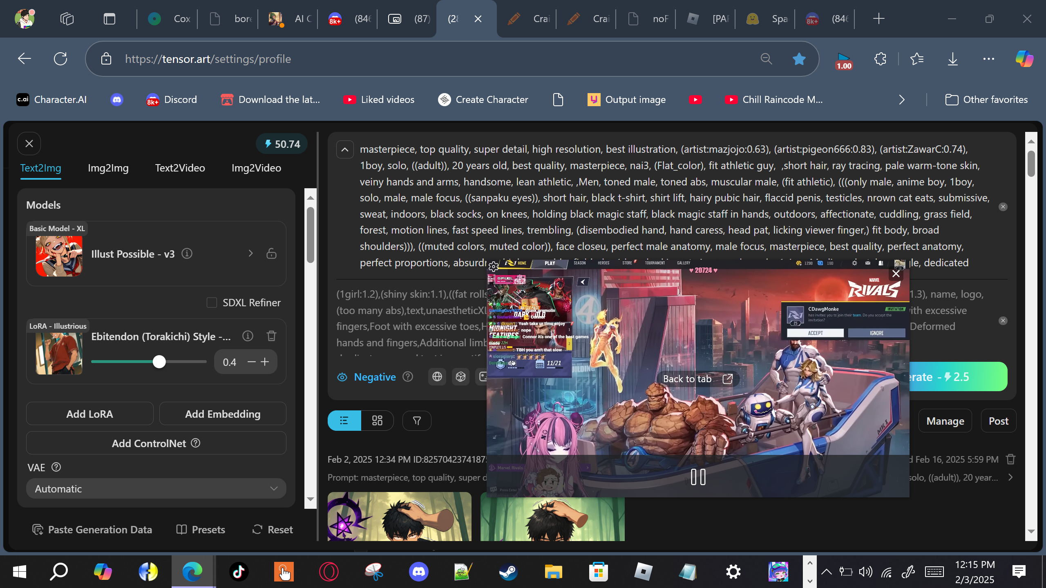This screenshot has height=588, width=1046.
Task: Open the VAE Automatic dropdown
Action: tap(156, 488)
